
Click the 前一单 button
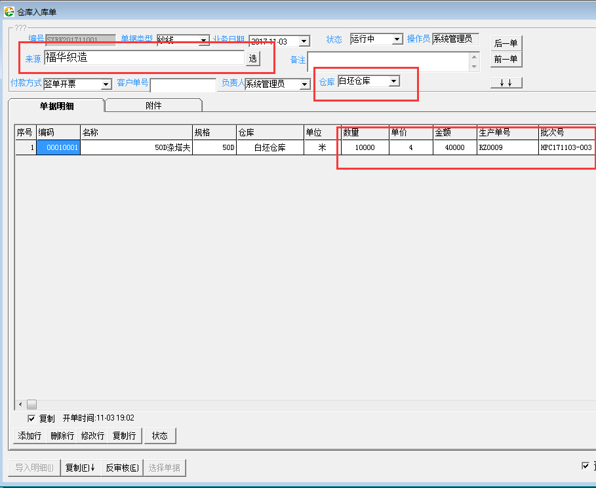point(506,59)
